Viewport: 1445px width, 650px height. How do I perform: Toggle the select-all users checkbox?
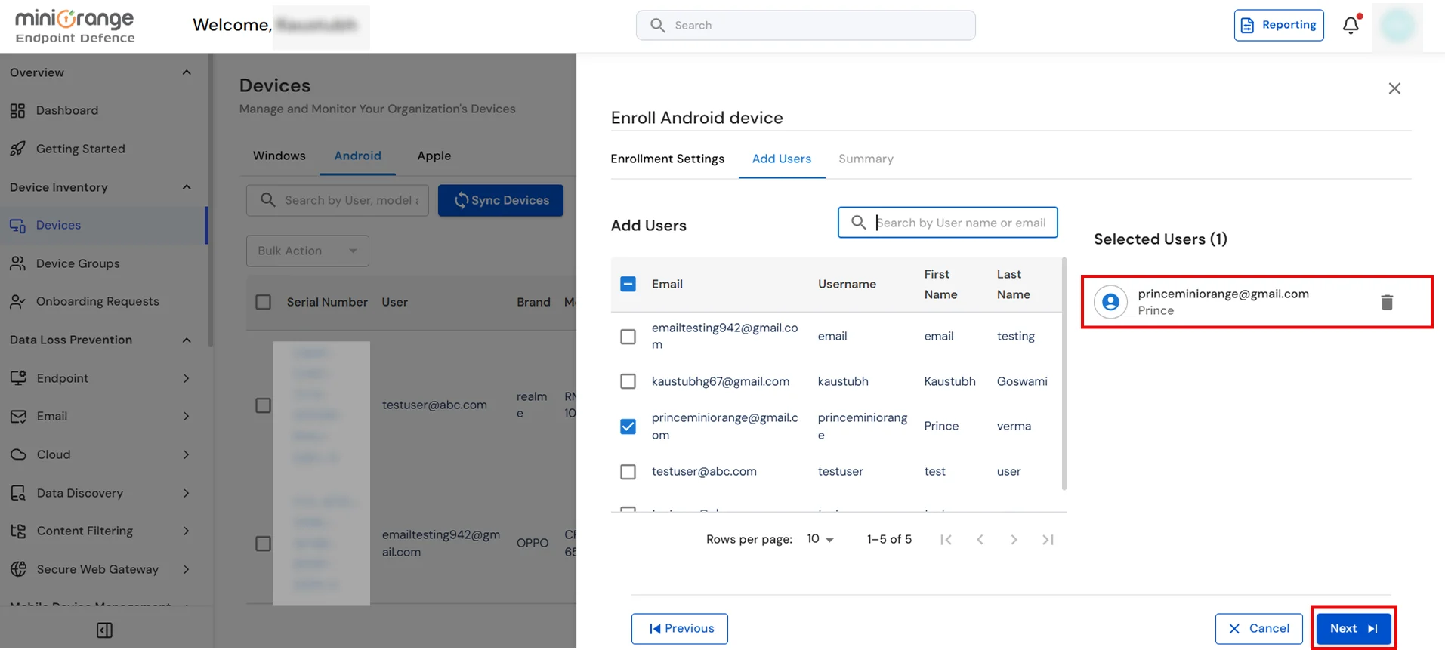click(628, 284)
